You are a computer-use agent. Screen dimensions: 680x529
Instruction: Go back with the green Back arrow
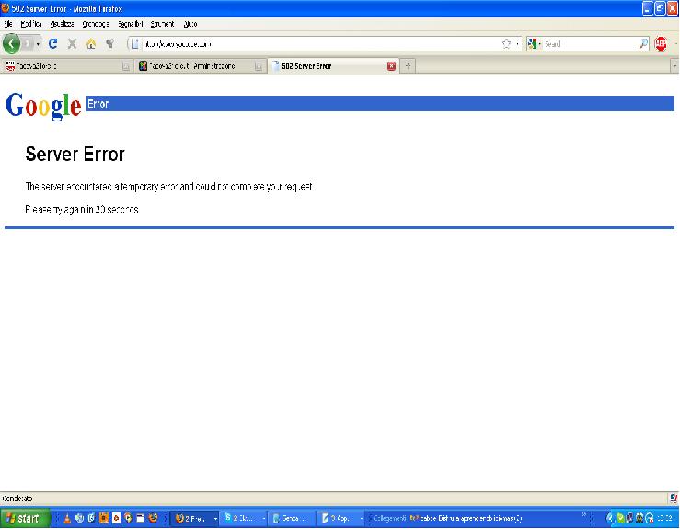[11, 43]
